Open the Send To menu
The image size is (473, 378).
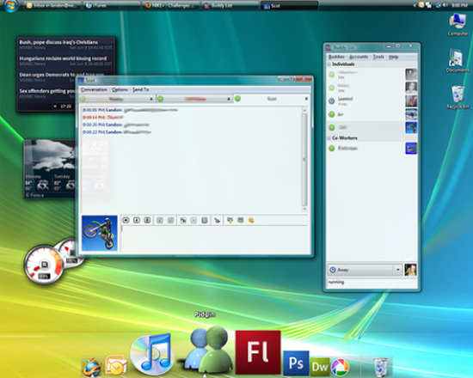click(x=140, y=89)
